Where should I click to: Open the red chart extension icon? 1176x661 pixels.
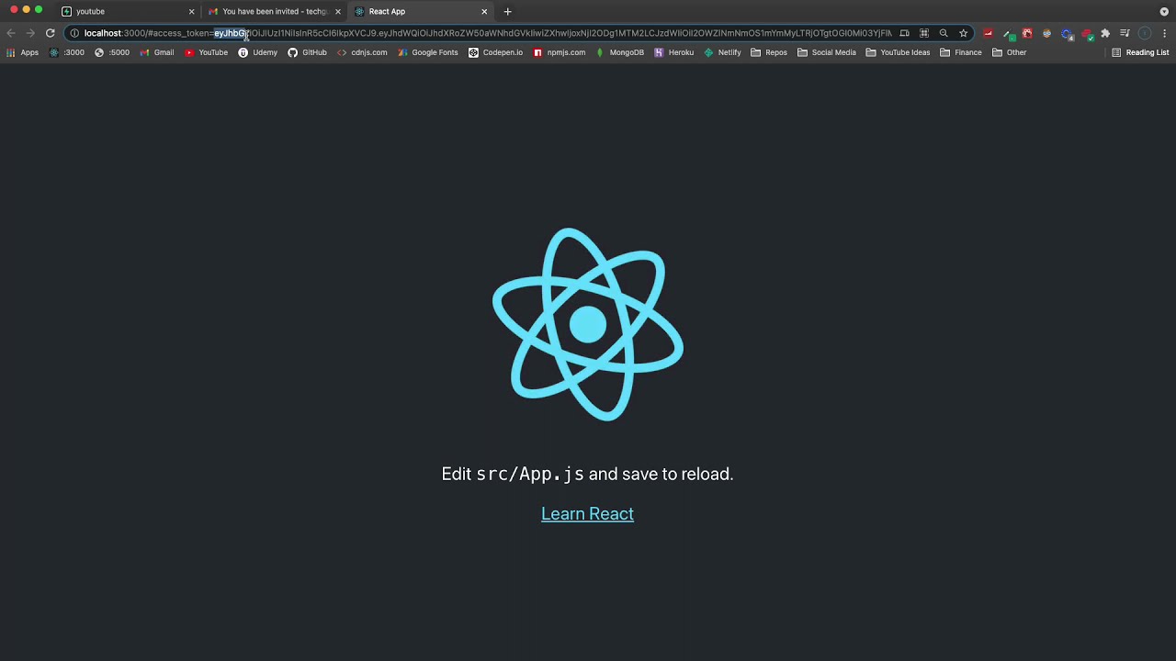(988, 33)
